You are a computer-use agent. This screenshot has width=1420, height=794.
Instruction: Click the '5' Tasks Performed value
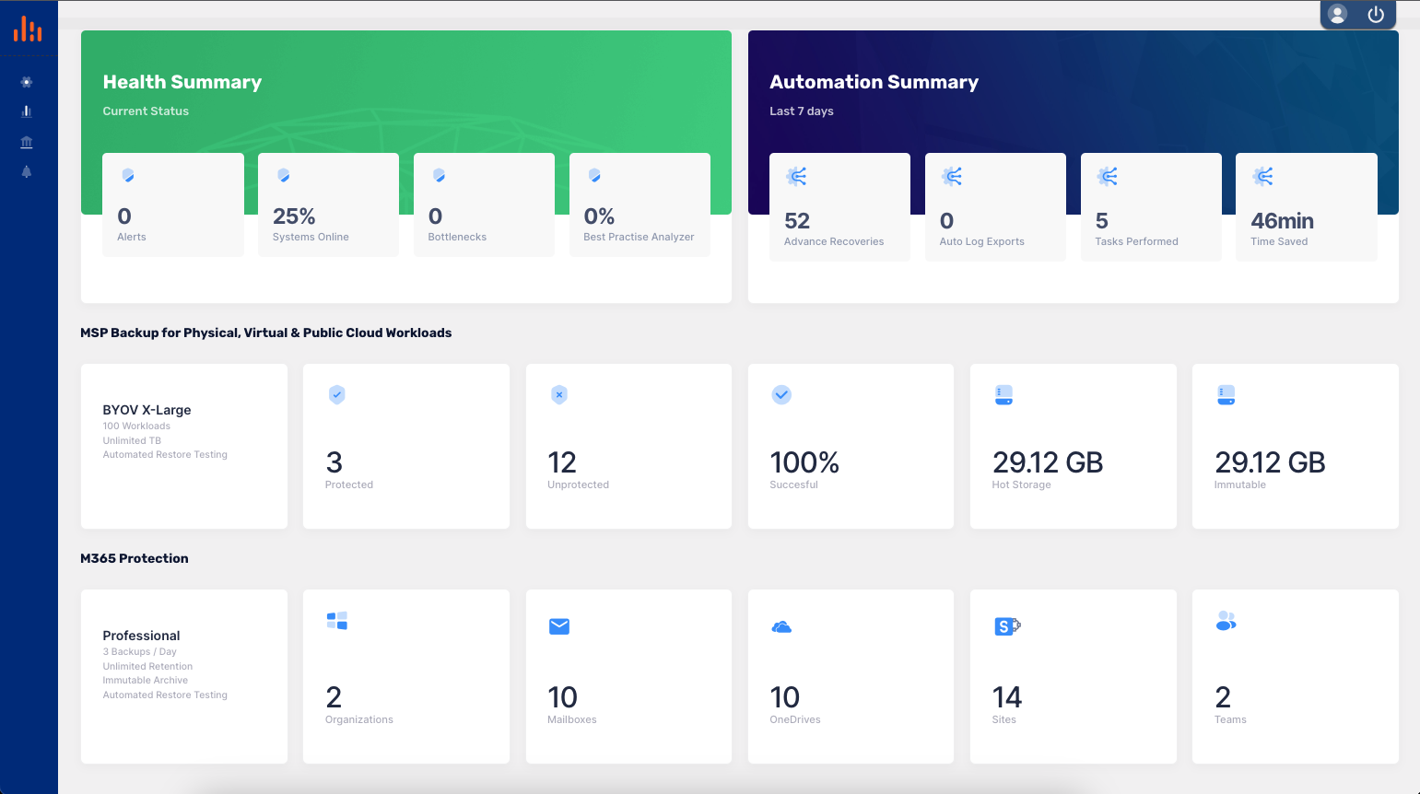pos(1102,221)
